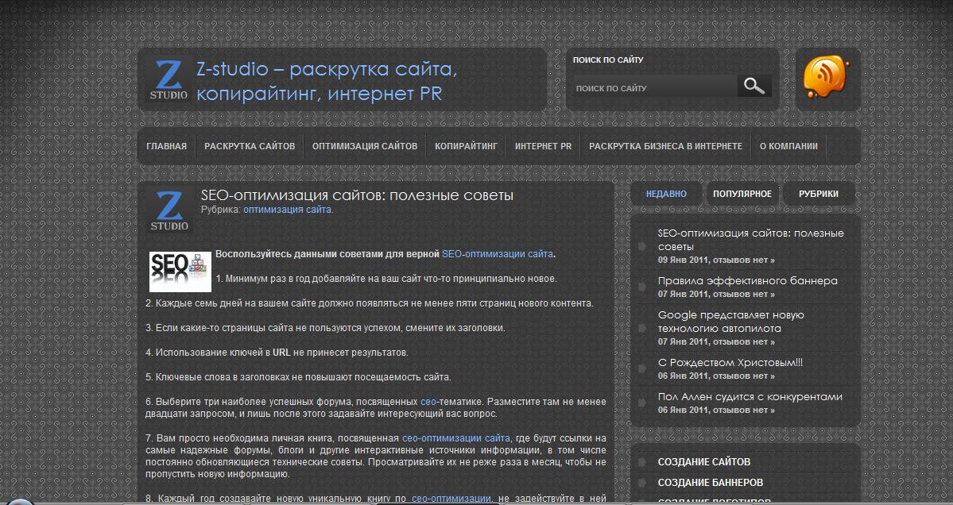Click '07 Янв 2011, отзывов нет »' under banner post

(716, 294)
